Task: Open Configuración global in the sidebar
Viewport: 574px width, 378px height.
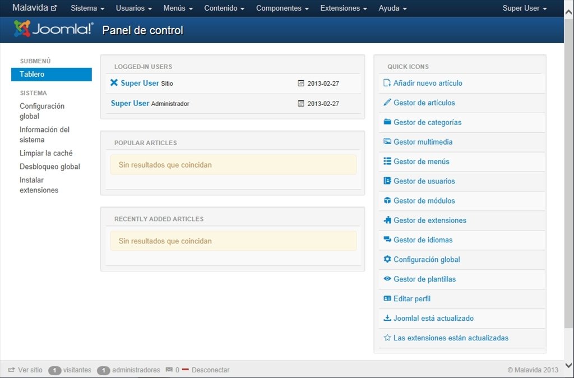Action: (42, 111)
